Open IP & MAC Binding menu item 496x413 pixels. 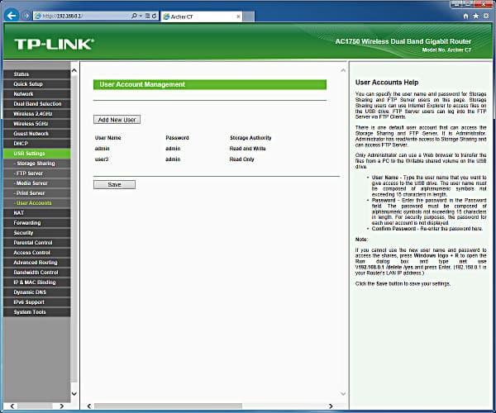[37, 282]
